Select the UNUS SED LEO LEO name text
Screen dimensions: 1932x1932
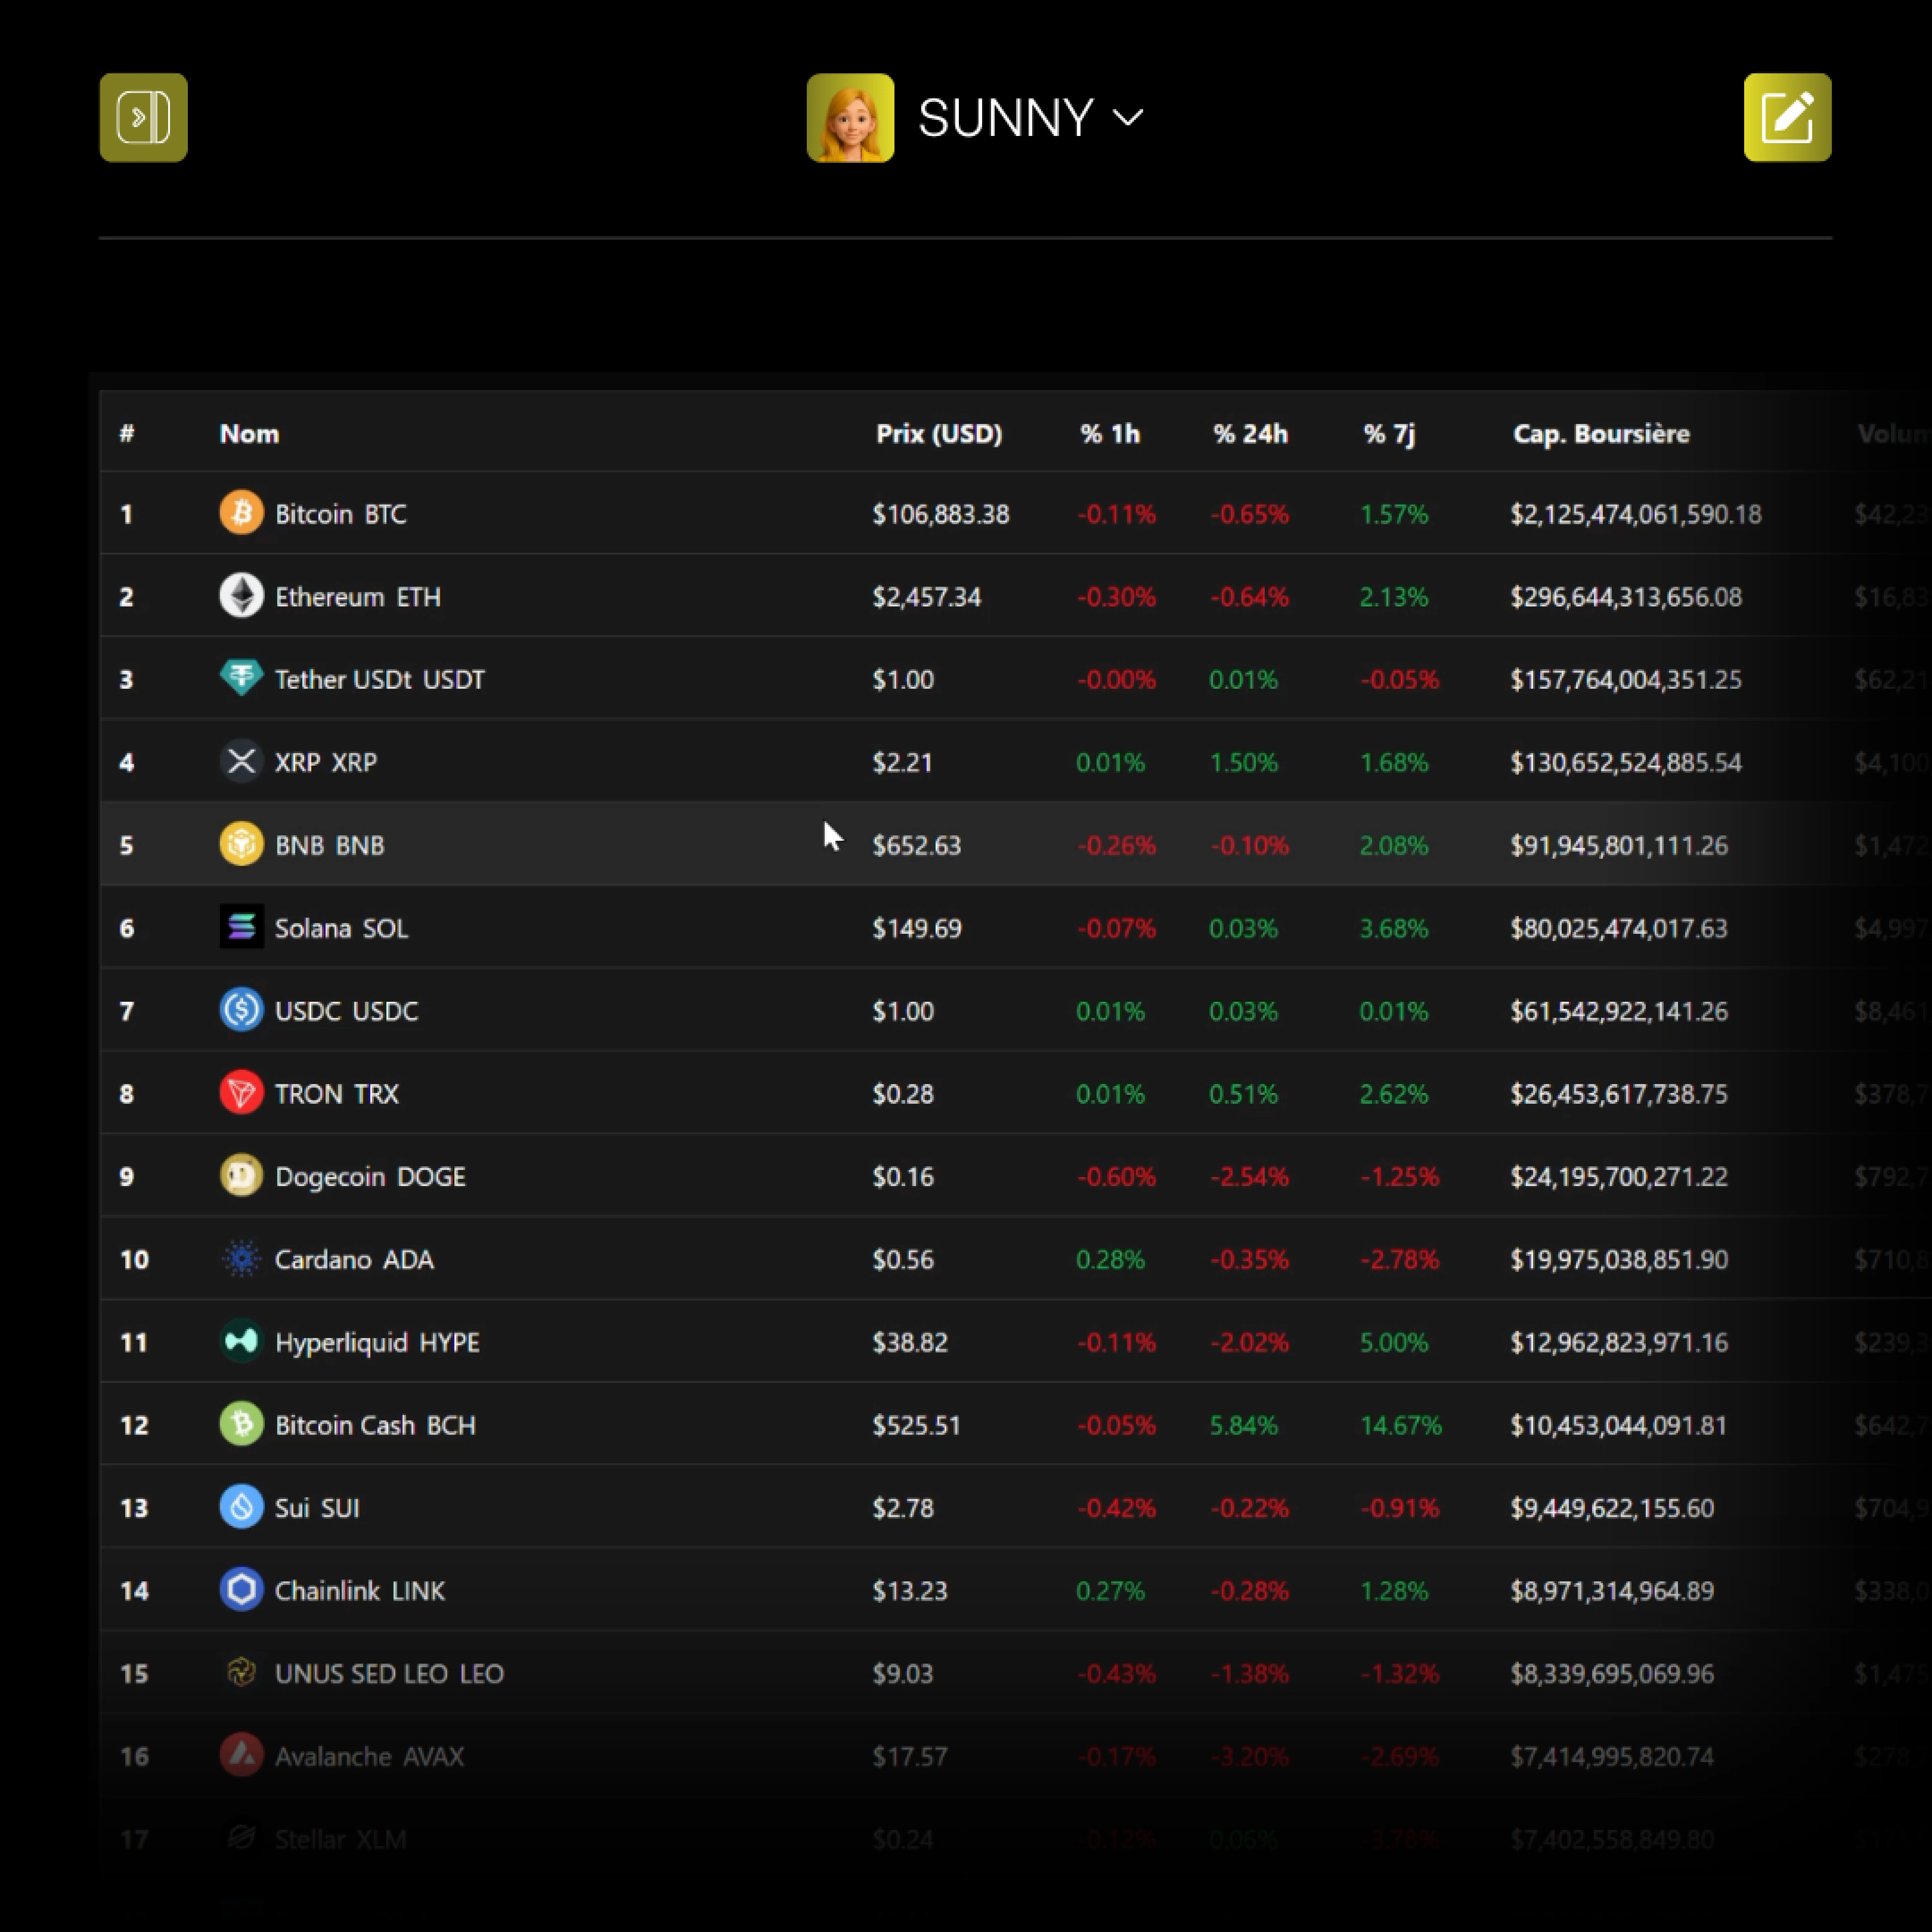(x=390, y=1674)
